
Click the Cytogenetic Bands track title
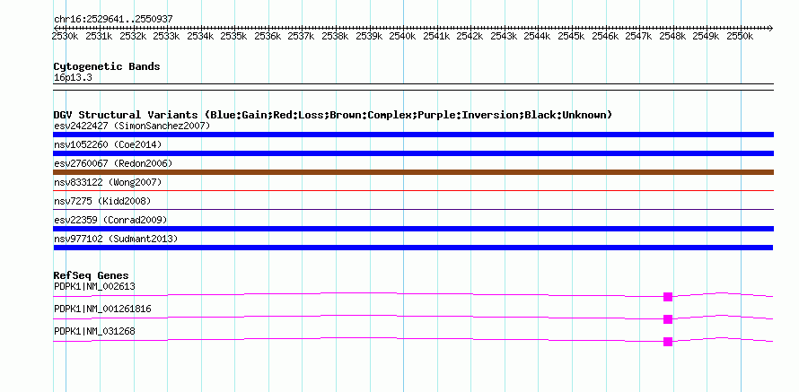(107, 66)
